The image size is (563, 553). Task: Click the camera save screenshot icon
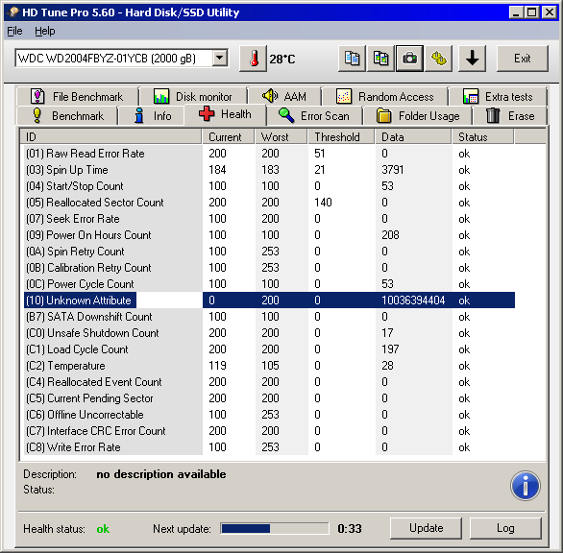[409, 59]
